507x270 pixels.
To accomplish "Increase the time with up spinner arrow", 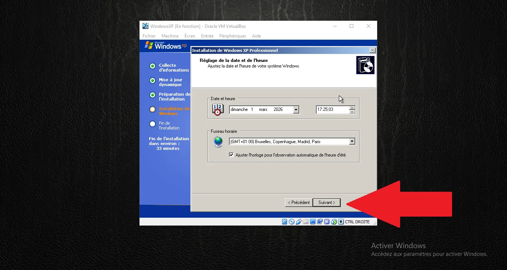I will pos(352,108).
